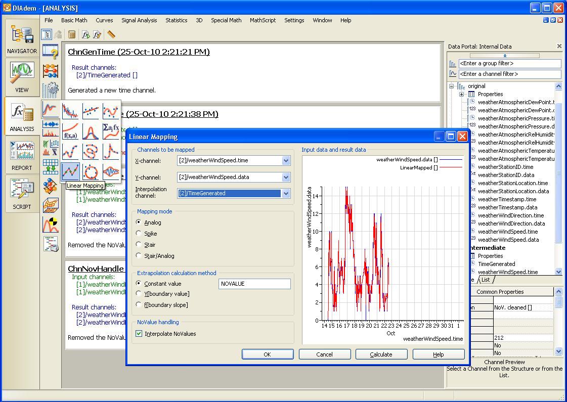
Task: Switch to the List tab in Data Portal
Action: coord(486,280)
